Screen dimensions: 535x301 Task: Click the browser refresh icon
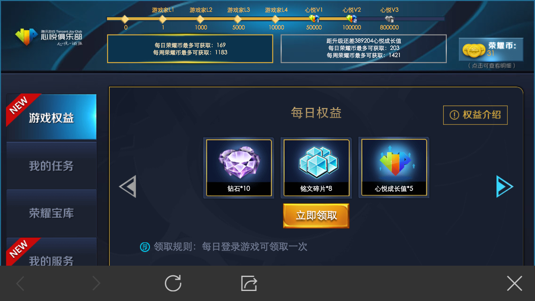[173, 283]
